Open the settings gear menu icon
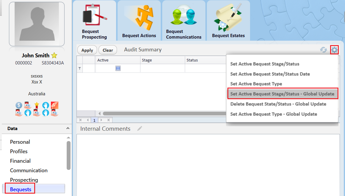This screenshot has width=345, height=196. pyautogui.click(x=335, y=50)
